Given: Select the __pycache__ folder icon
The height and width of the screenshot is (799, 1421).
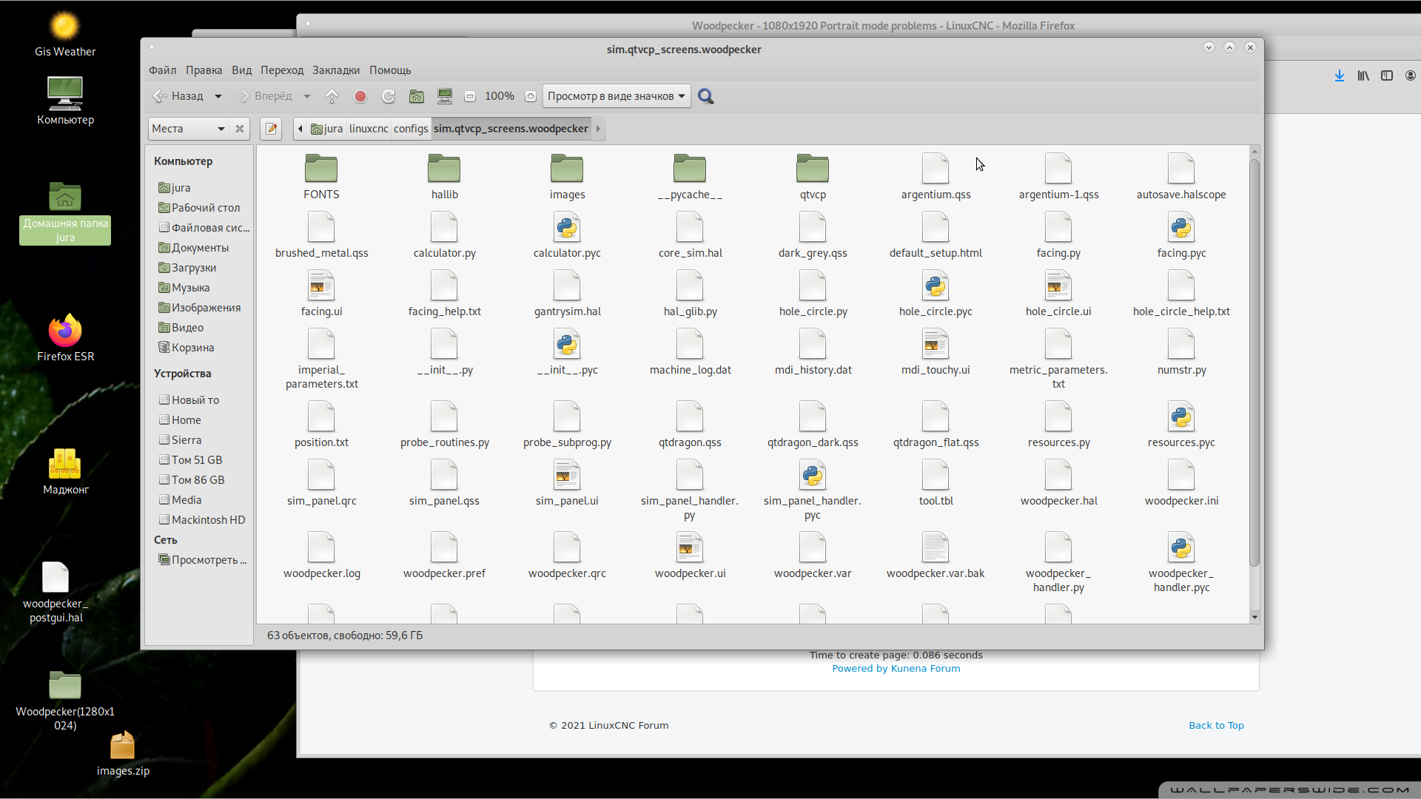Looking at the screenshot, I should tap(690, 169).
